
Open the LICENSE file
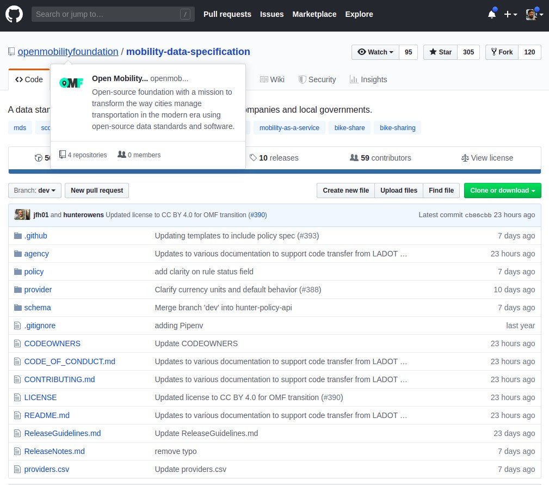40,397
